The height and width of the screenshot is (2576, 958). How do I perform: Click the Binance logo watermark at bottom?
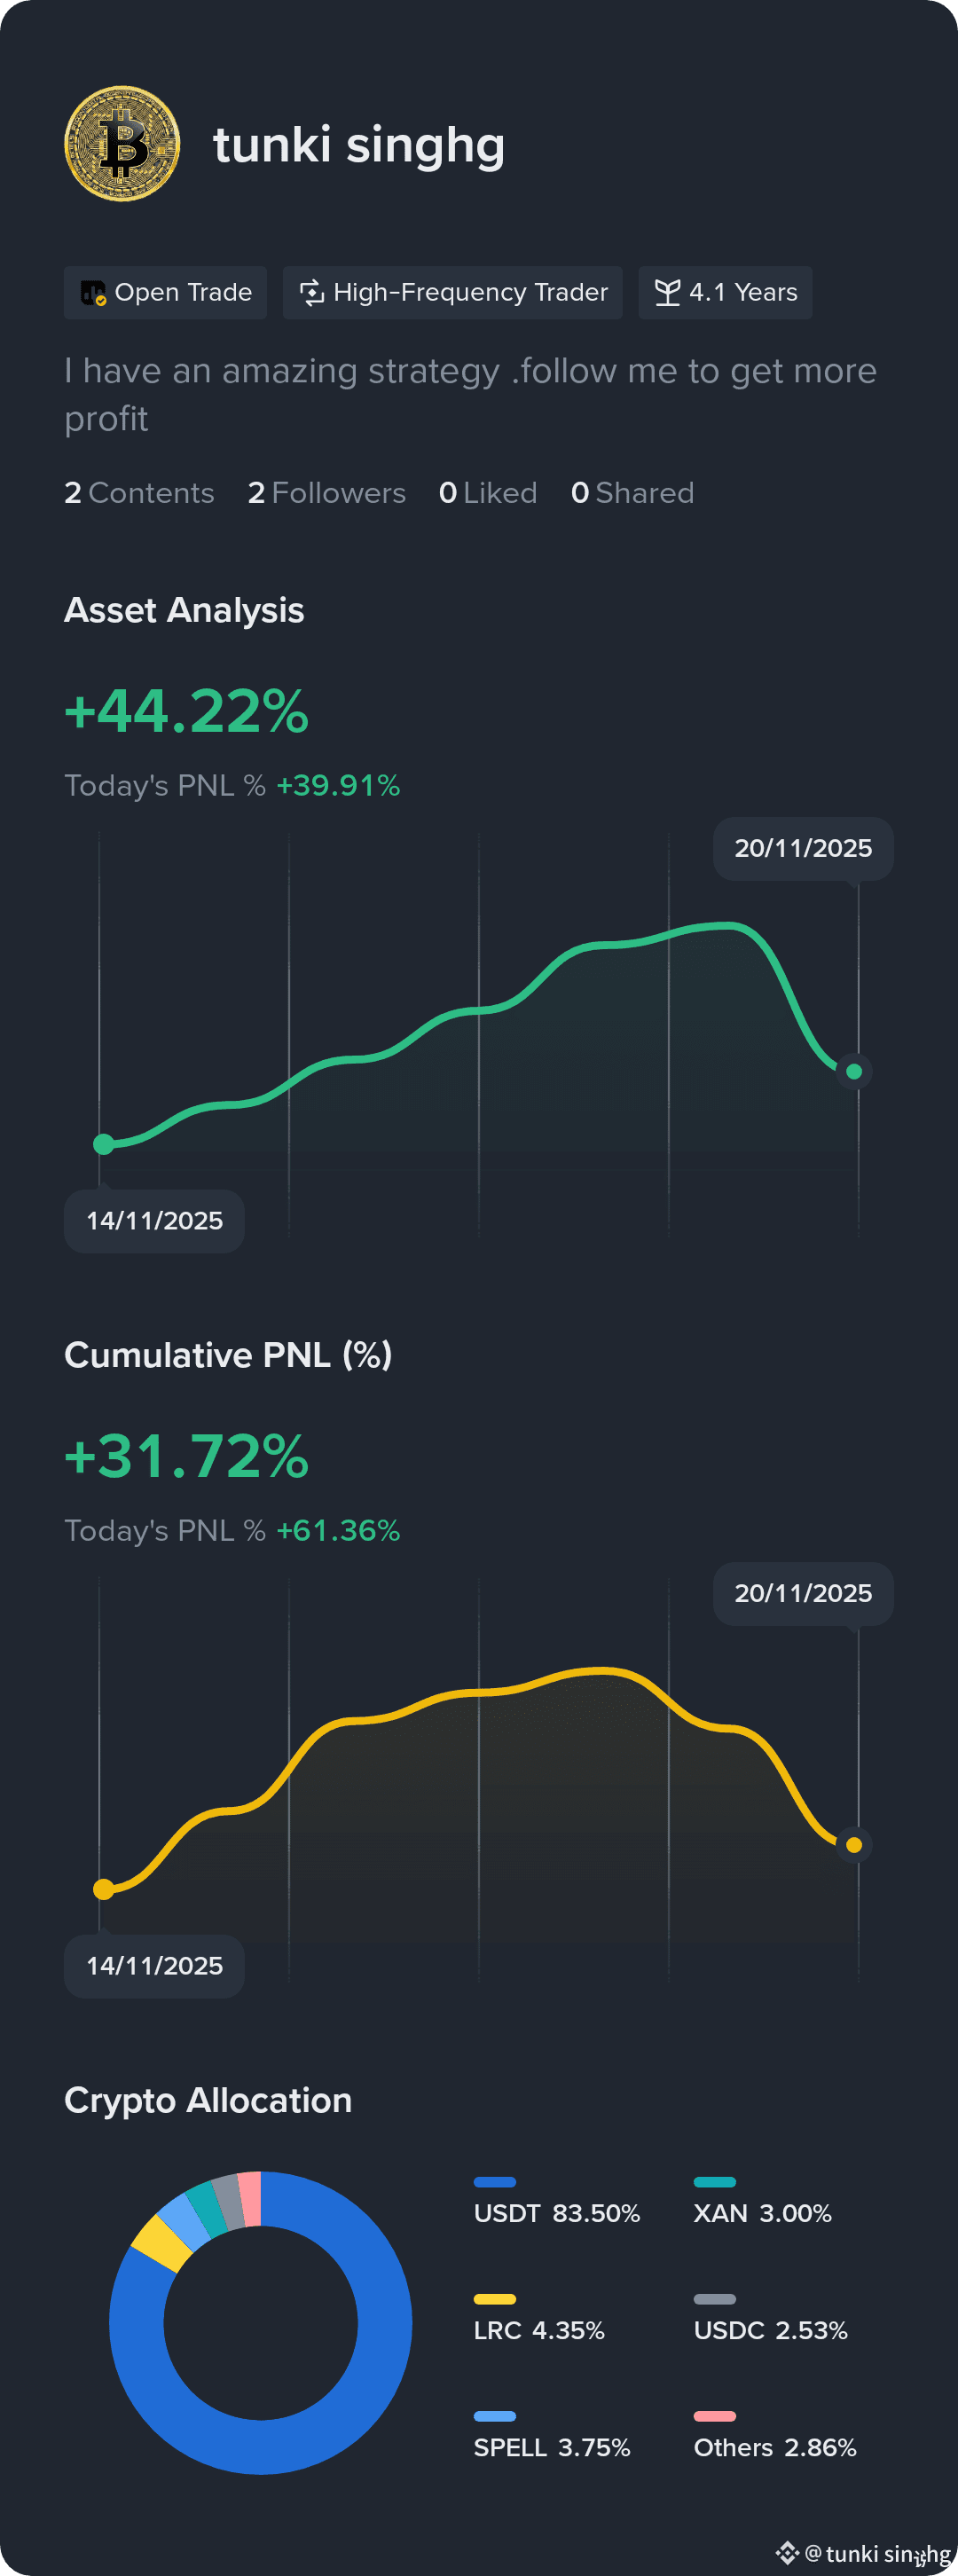(x=787, y=2552)
